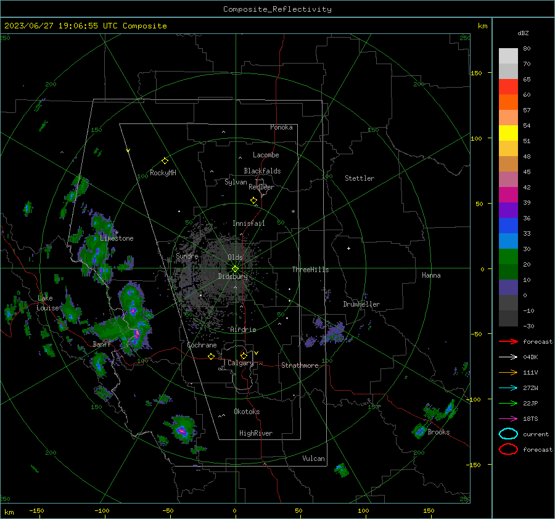
Task: Click the Strathmore label on the map
Action: tap(300, 365)
